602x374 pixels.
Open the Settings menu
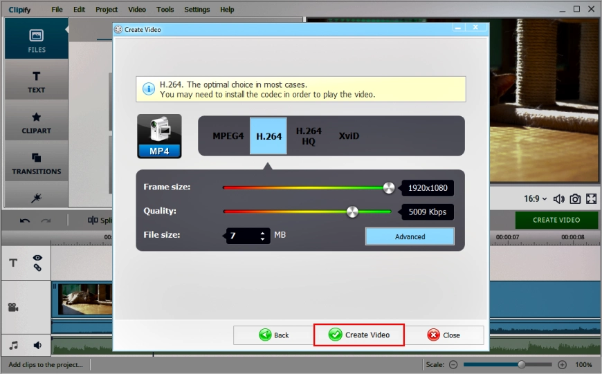pyautogui.click(x=197, y=9)
